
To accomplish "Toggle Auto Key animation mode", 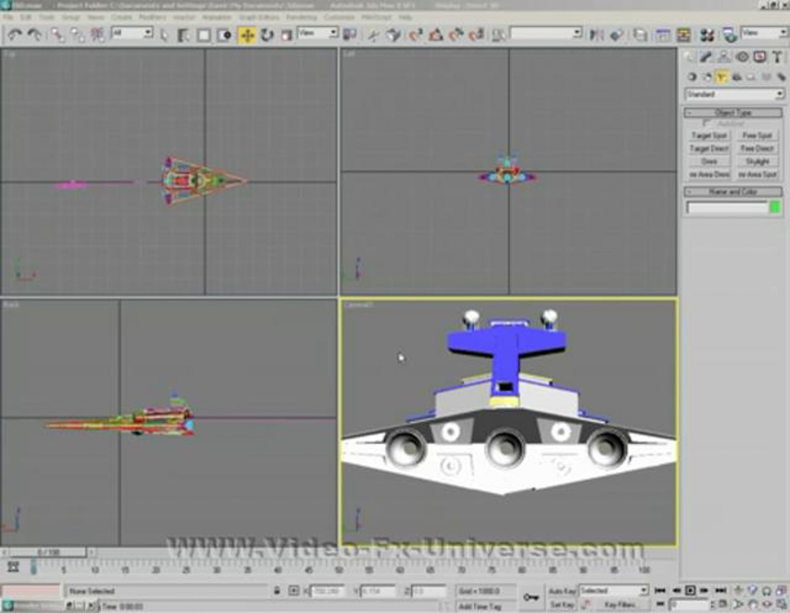I will [x=562, y=591].
